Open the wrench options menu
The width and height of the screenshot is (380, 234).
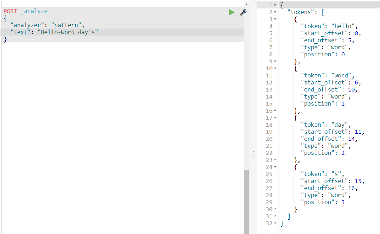point(243,12)
